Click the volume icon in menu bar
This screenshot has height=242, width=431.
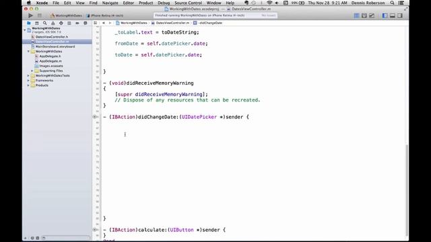tap(277, 3)
